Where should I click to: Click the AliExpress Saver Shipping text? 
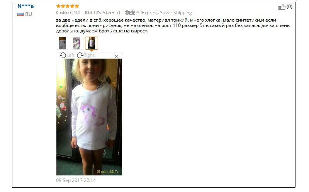[x=164, y=13]
